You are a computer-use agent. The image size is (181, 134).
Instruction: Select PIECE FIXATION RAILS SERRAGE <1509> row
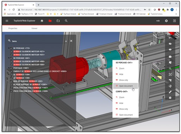(x=31, y=91)
